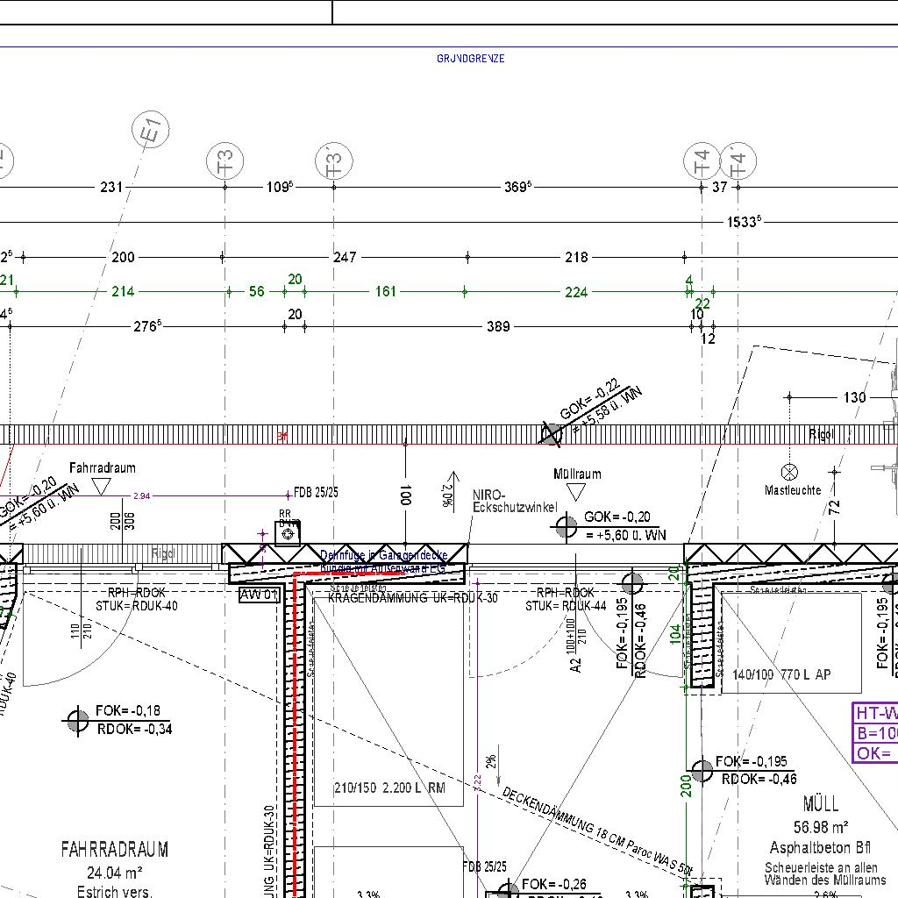Select triangle marker below Fahrradraum label

[103, 486]
